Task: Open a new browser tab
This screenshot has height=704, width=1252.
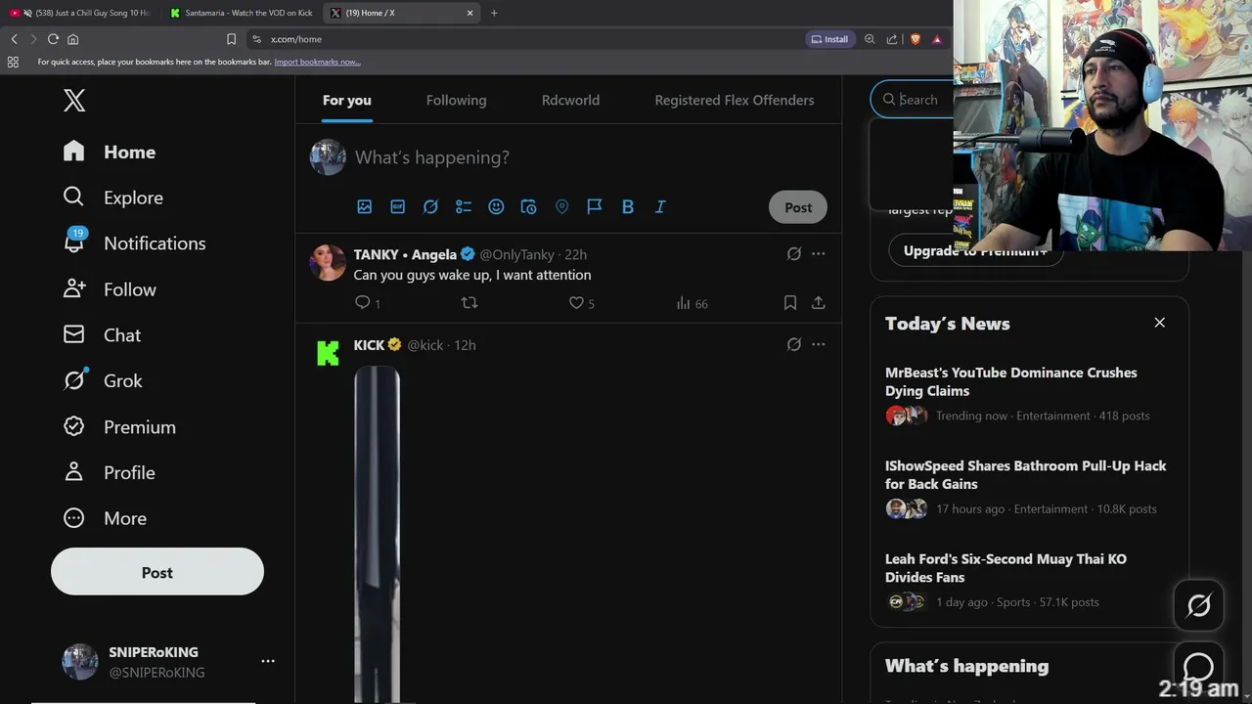Action: point(494,13)
